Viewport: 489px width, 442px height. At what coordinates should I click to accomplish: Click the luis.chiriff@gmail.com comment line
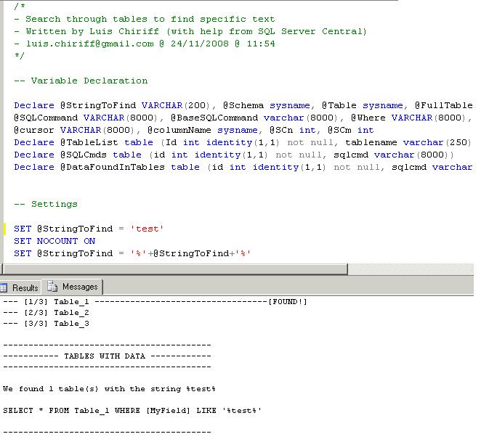click(x=145, y=44)
